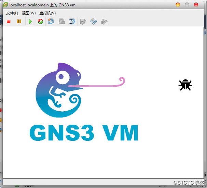
Task: Power on the VM with green play
Action: [30, 22]
